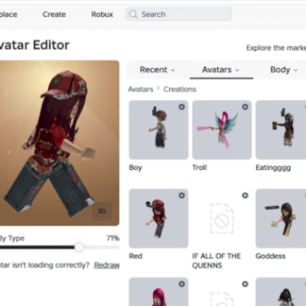
Task: Select the Boy avatar thumbnail
Action: click(158, 130)
